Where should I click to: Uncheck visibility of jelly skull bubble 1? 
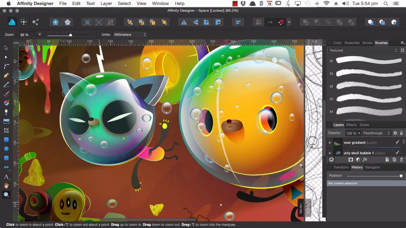(397, 153)
